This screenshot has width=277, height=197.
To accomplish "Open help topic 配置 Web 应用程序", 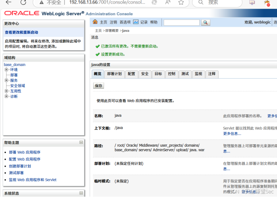I will pos(25,159).
